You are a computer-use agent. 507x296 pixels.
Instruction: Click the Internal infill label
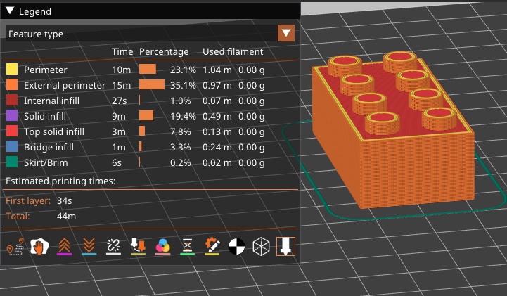click(52, 101)
